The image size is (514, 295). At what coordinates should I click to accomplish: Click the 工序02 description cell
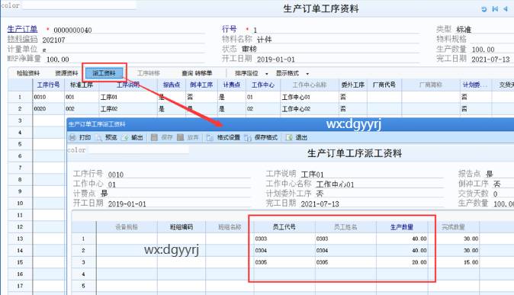[128, 108]
